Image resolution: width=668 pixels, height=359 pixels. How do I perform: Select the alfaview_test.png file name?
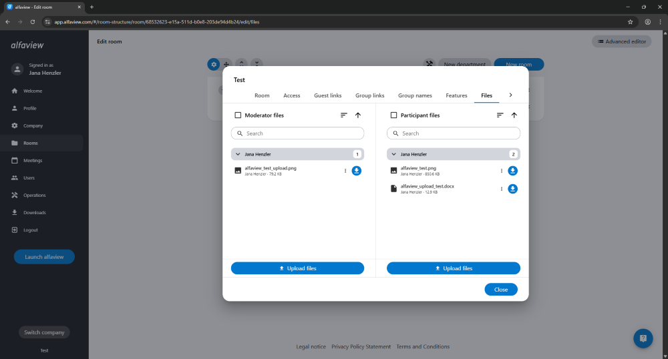[418, 168]
